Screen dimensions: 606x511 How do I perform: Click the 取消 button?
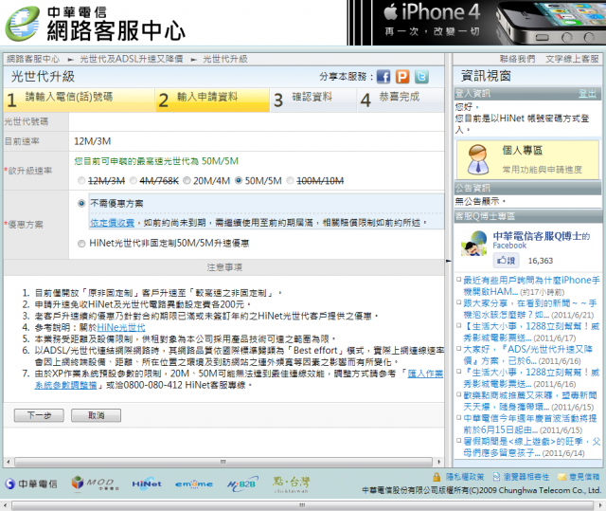point(97,415)
